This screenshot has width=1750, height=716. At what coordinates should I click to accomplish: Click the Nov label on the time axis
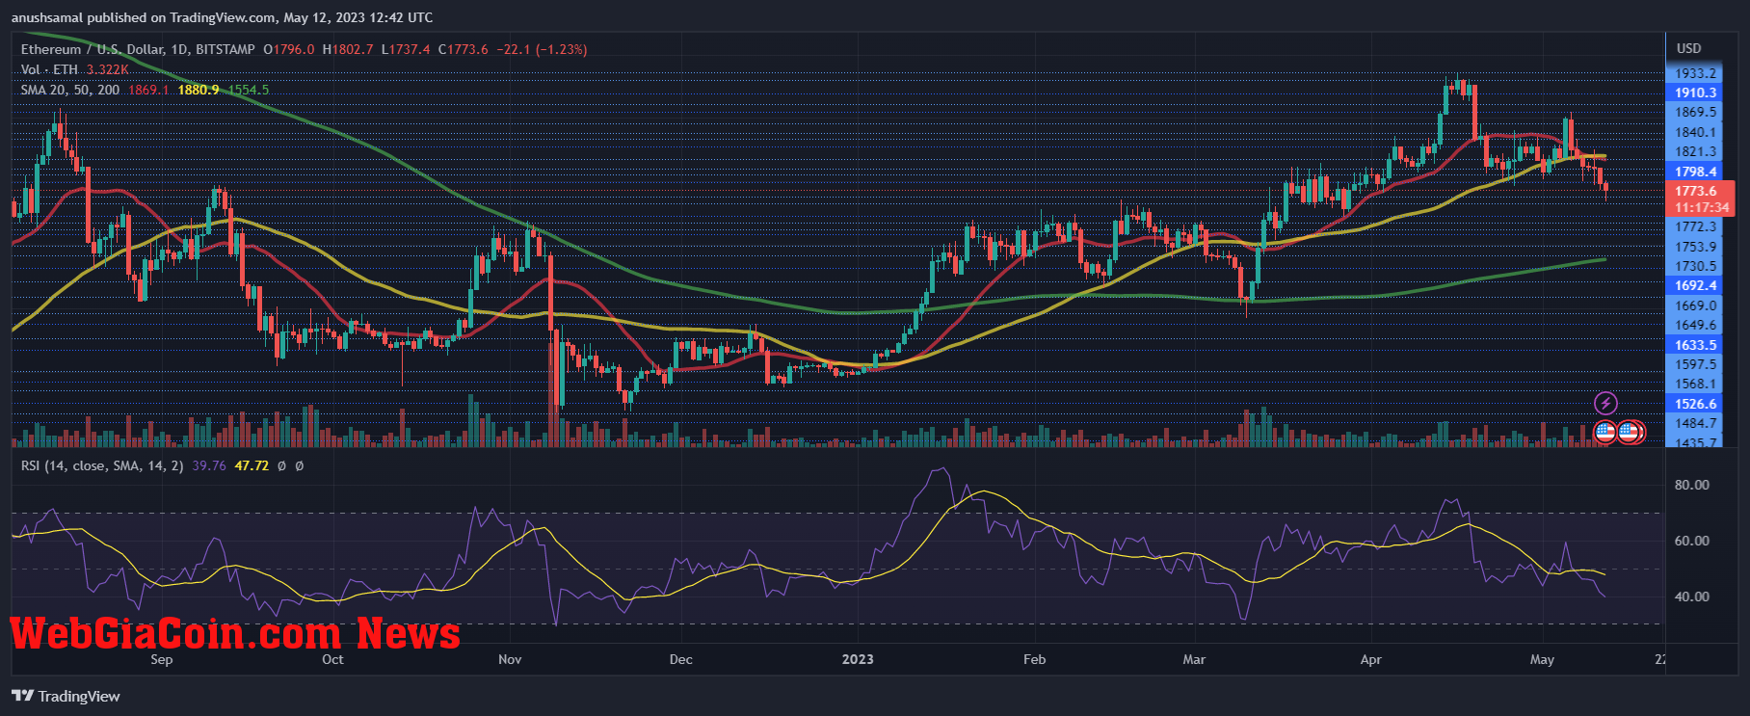click(x=510, y=659)
